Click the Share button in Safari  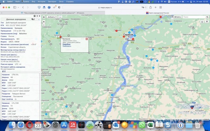click(x=151, y=7)
